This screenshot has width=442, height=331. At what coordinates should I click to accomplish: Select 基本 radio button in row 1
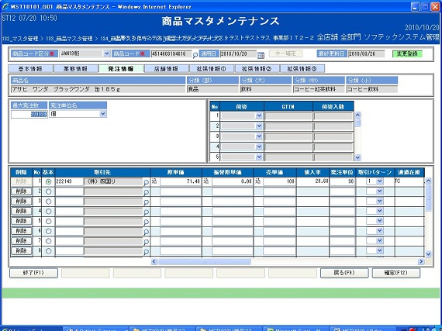(x=49, y=181)
